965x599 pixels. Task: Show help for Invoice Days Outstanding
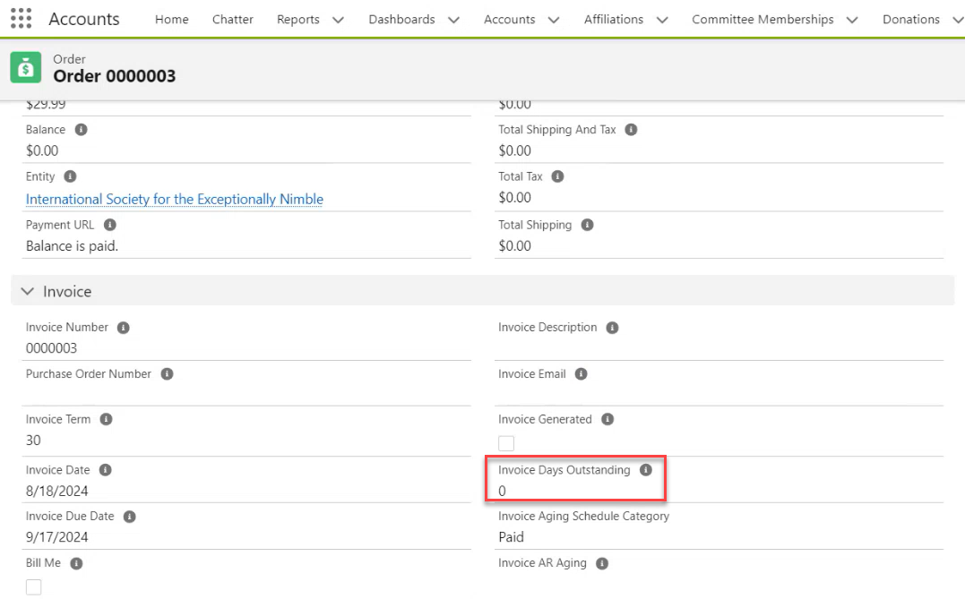point(645,470)
